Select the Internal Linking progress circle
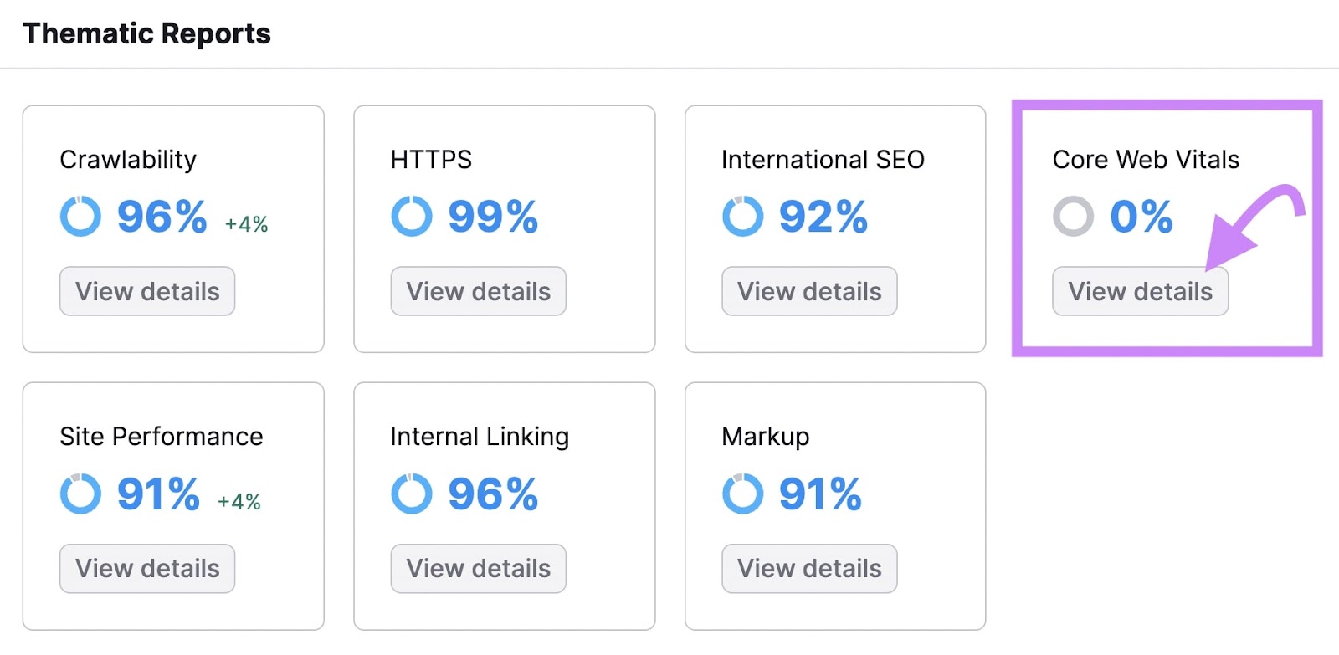Image resolution: width=1339 pixels, height=655 pixels. [x=411, y=494]
